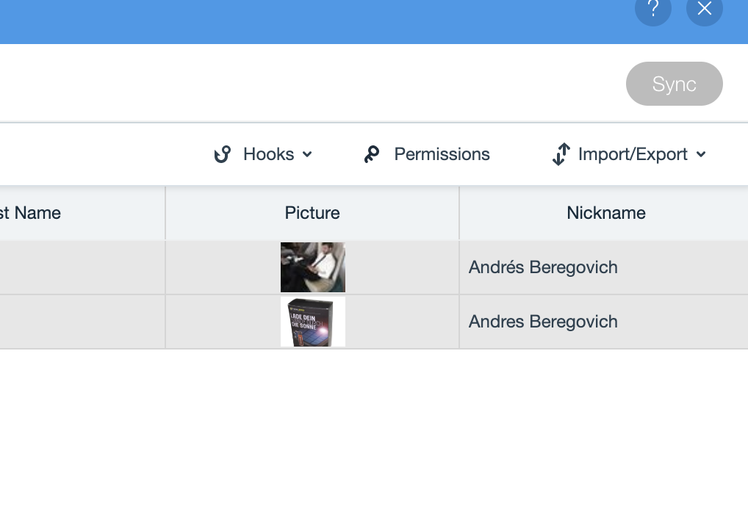Image resolution: width=748 pixels, height=514 pixels.
Task: Expand the Hooks dropdown chevron
Action: click(x=307, y=154)
